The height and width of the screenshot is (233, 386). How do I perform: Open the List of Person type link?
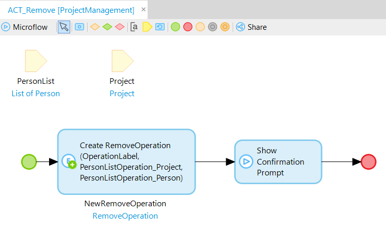36,94
